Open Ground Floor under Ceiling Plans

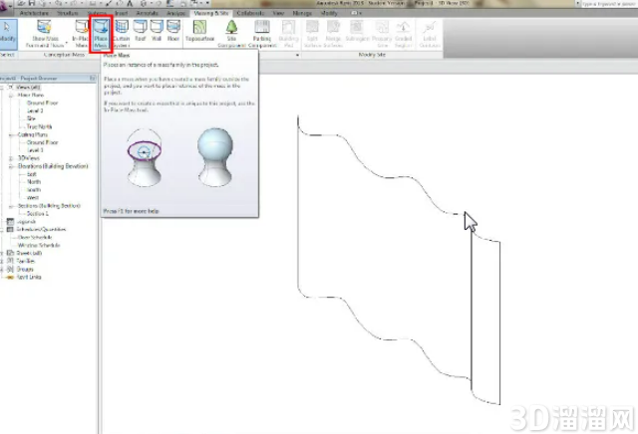(42, 142)
